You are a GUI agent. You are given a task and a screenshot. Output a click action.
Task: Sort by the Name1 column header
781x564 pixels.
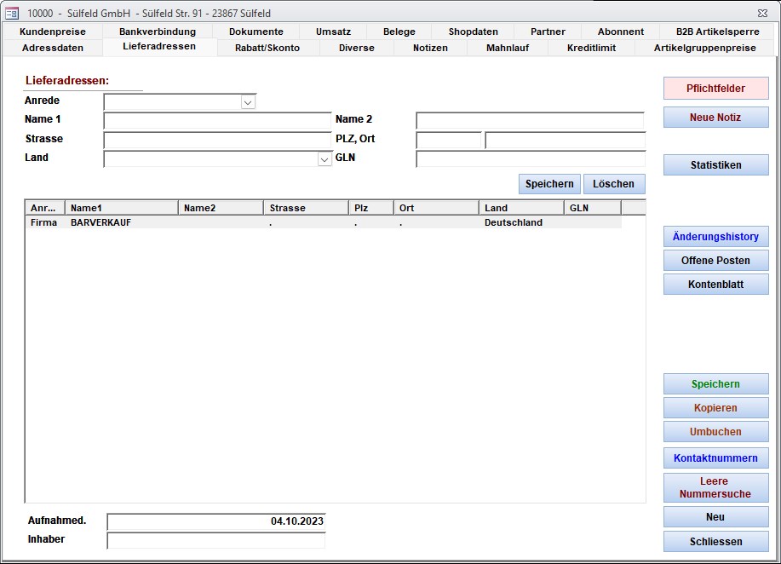click(121, 208)
